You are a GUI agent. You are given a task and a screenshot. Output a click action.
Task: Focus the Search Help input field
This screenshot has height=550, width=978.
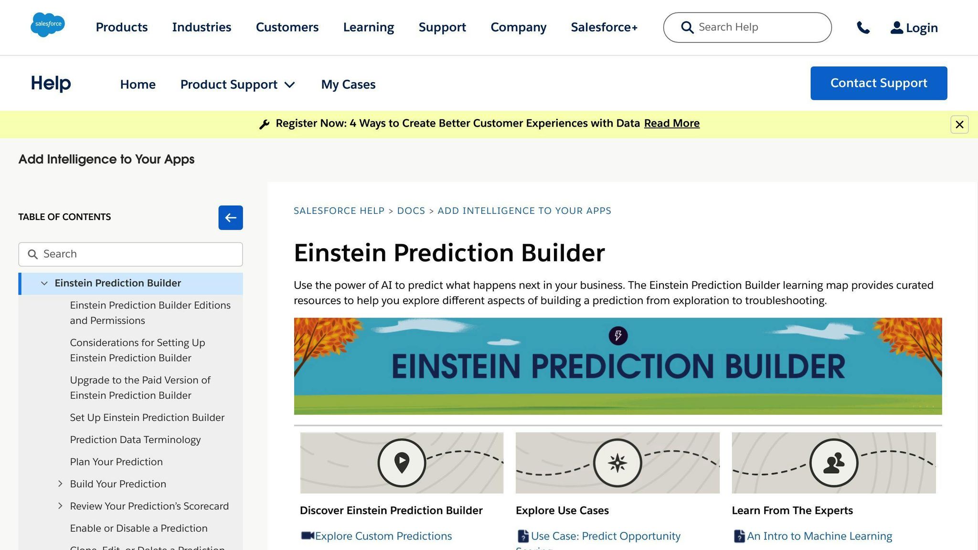[747, 27]
